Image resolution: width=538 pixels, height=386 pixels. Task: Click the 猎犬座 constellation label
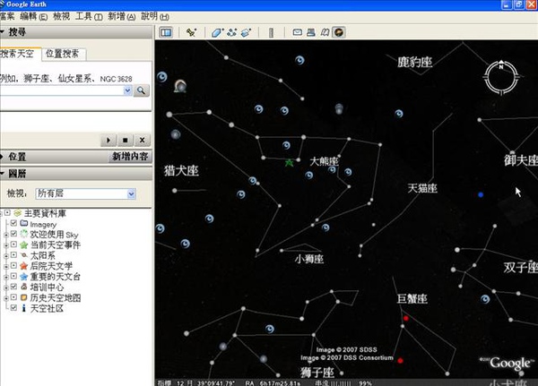click(181, 170)
